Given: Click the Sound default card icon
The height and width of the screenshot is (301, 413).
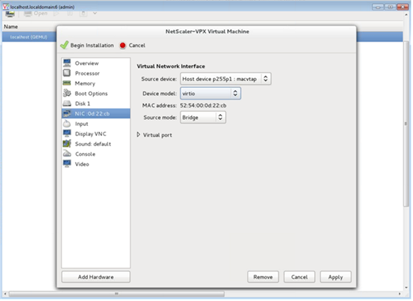Looking at the screenshot, I should coord(67,144).
